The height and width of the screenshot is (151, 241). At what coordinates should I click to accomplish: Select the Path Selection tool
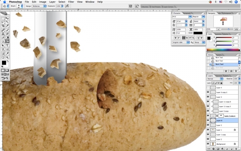click(3, 46)
